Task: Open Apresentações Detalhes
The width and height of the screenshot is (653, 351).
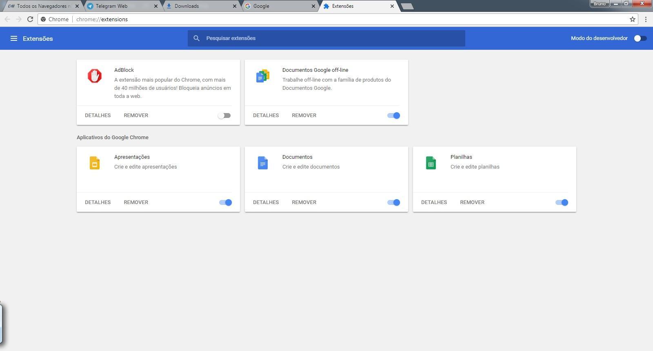Action: coord(98,202)
